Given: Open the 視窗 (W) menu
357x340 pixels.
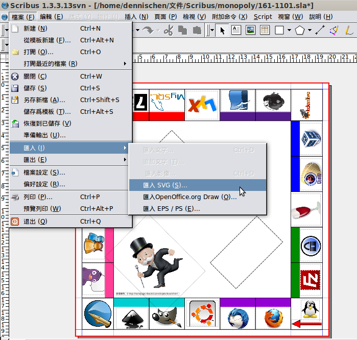Looking at the screenshot, I should coord(290,17).
